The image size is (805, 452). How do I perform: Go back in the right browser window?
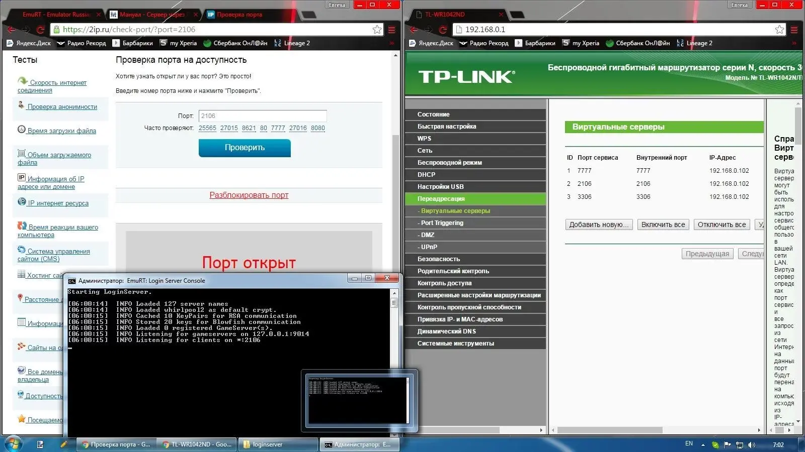(x=414, y=30)
